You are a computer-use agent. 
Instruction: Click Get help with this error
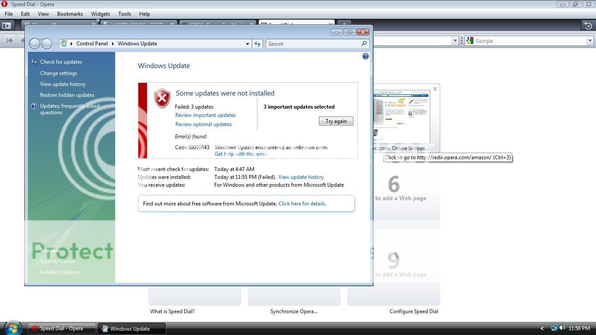click(x=241, y=154)
